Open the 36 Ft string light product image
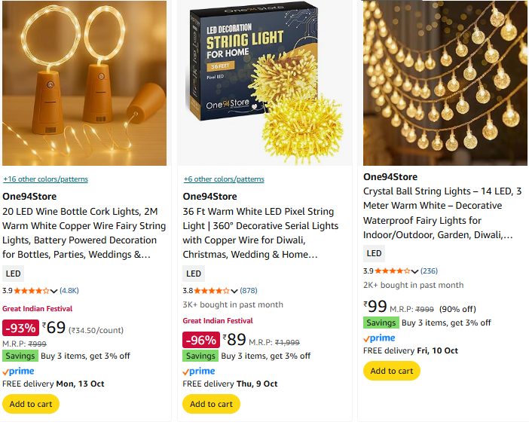 coord(264,83)
